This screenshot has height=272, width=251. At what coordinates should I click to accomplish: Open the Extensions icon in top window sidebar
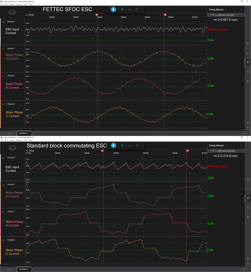point(248,71)
